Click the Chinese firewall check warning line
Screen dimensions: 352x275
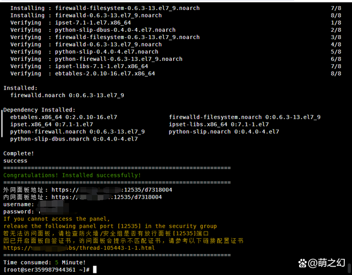point(106,233)
